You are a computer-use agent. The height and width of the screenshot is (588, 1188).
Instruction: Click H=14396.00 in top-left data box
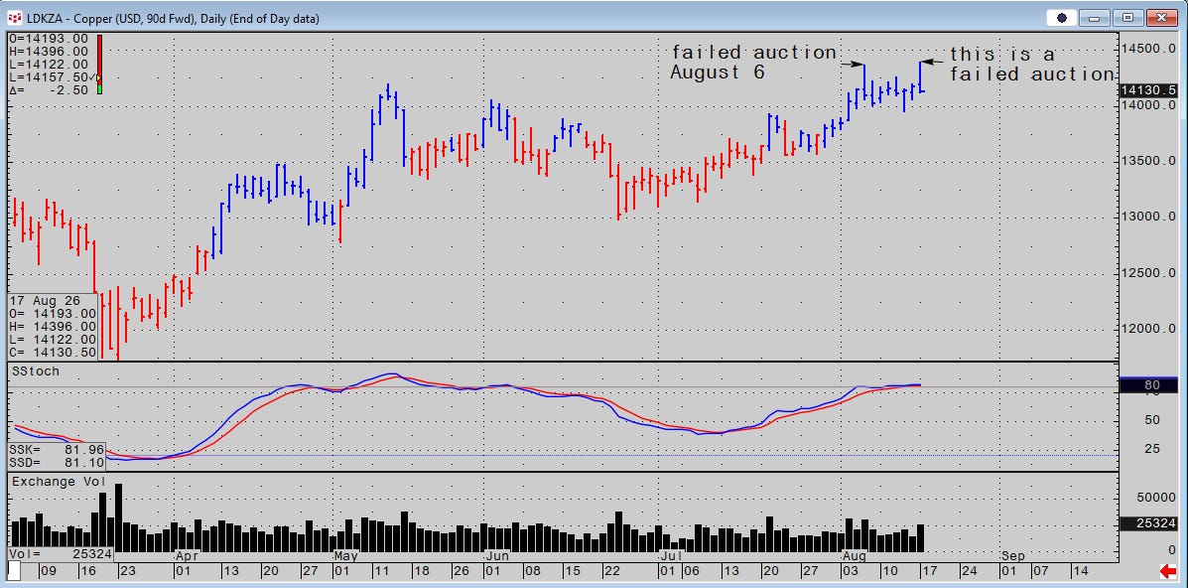pyautogui.click(x=50, y=52)
